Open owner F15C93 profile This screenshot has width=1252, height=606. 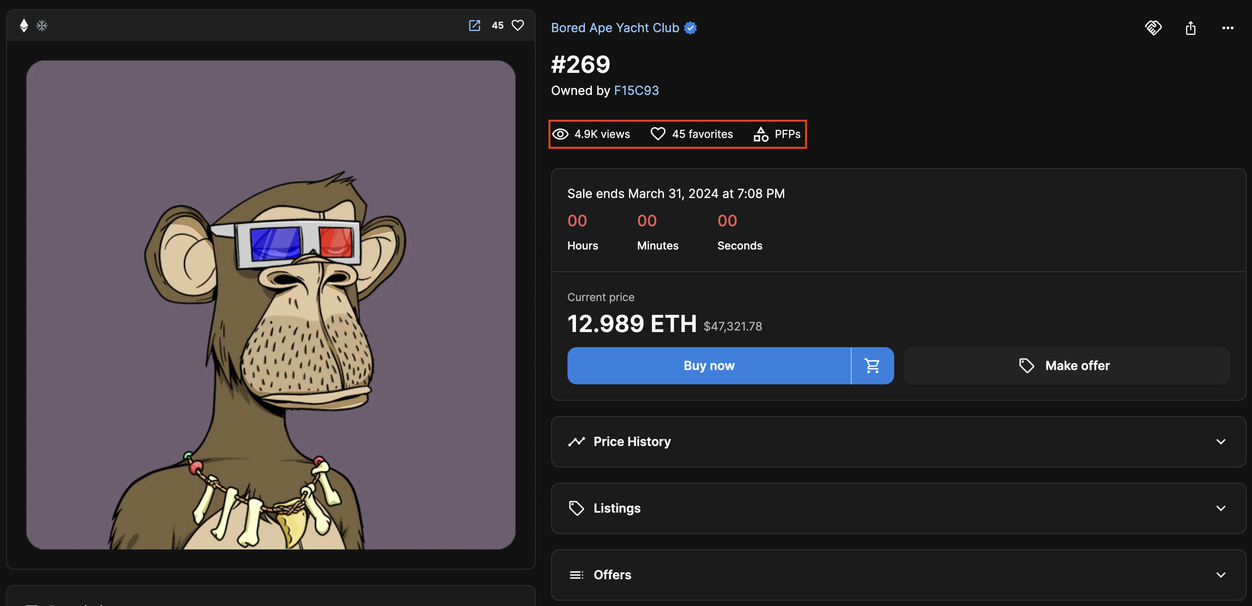[636, 90]
